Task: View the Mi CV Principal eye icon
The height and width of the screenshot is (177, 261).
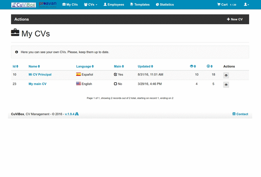Action: tap(226, 75)
